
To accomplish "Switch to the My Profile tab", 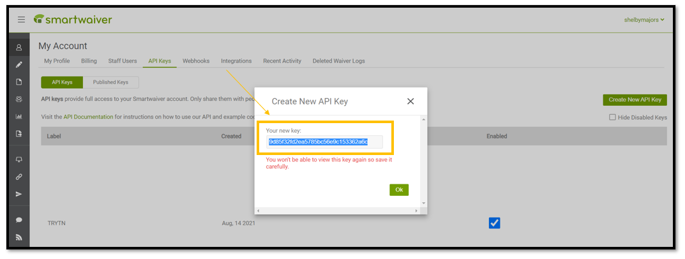I will 57,61.
